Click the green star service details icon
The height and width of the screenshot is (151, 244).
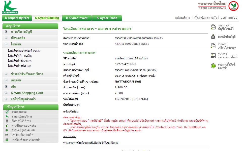pyautogui.click(x=7, y=116)
